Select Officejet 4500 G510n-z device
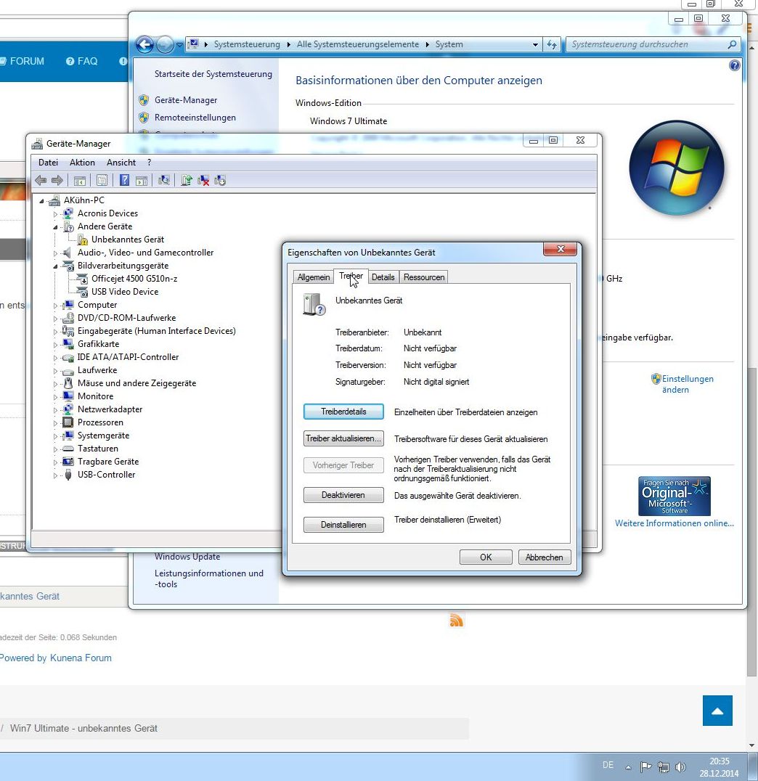 (x=134, y=279)
